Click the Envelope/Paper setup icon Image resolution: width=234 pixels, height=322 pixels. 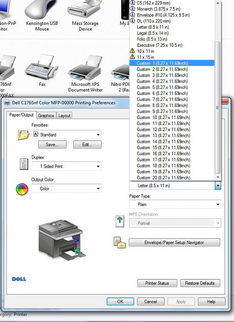[x=120, y=242]
